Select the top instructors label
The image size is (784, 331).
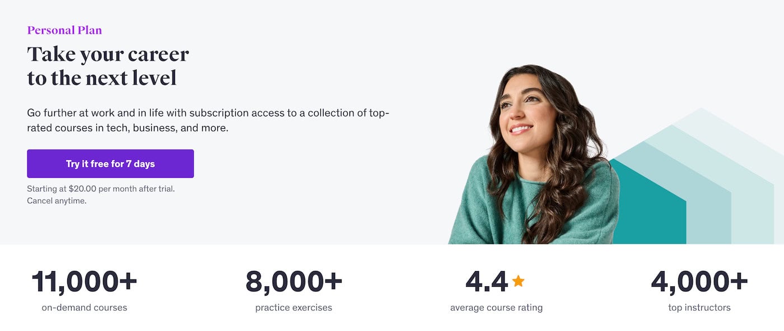coord(699,307)
